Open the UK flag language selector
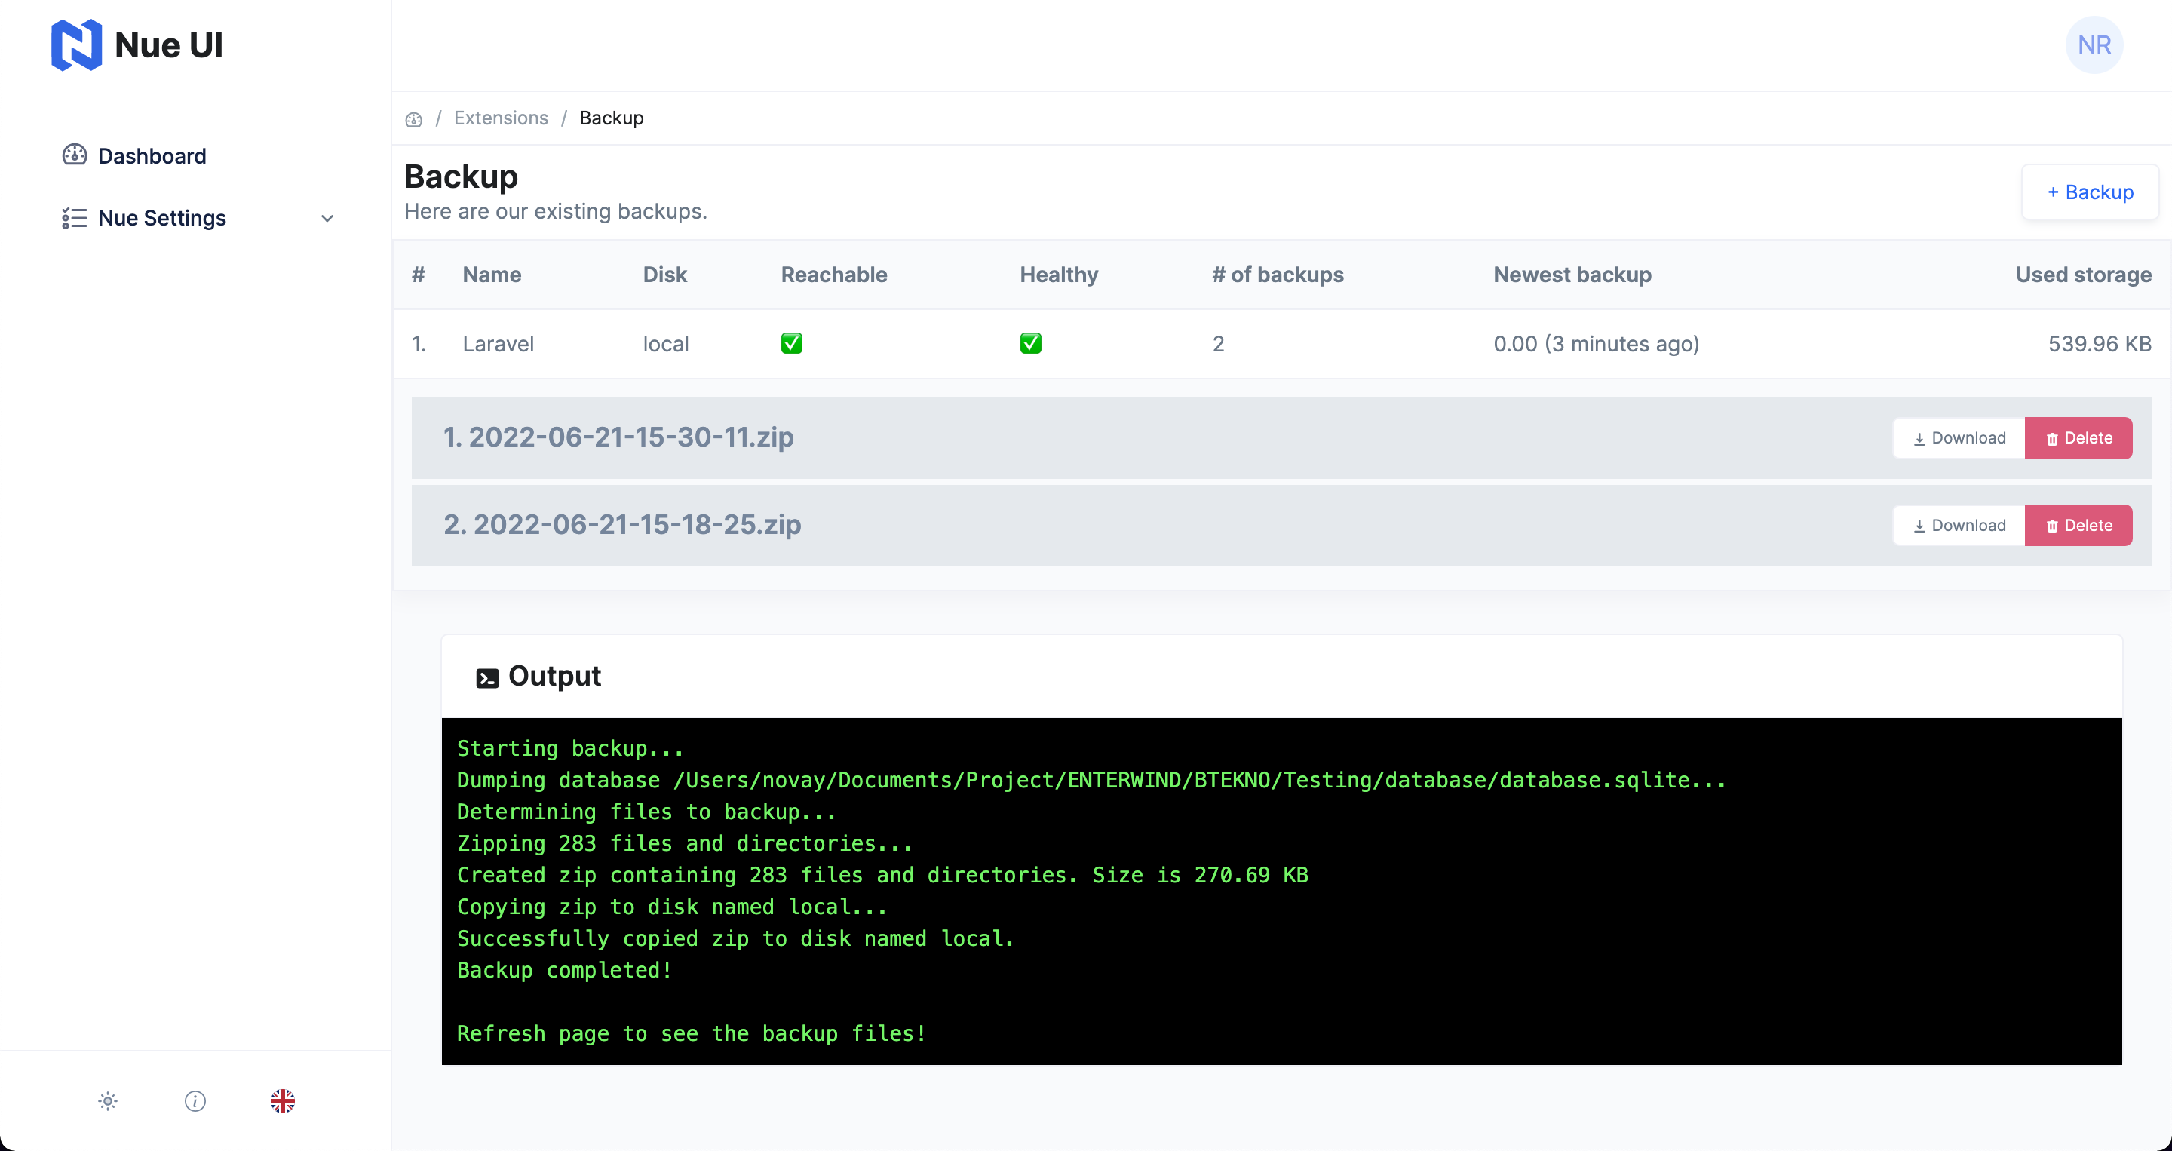2172x1151 pixels. click(x=283, y=1100)
